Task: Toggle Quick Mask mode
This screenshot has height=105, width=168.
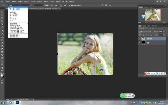Action: pos(2,80)
